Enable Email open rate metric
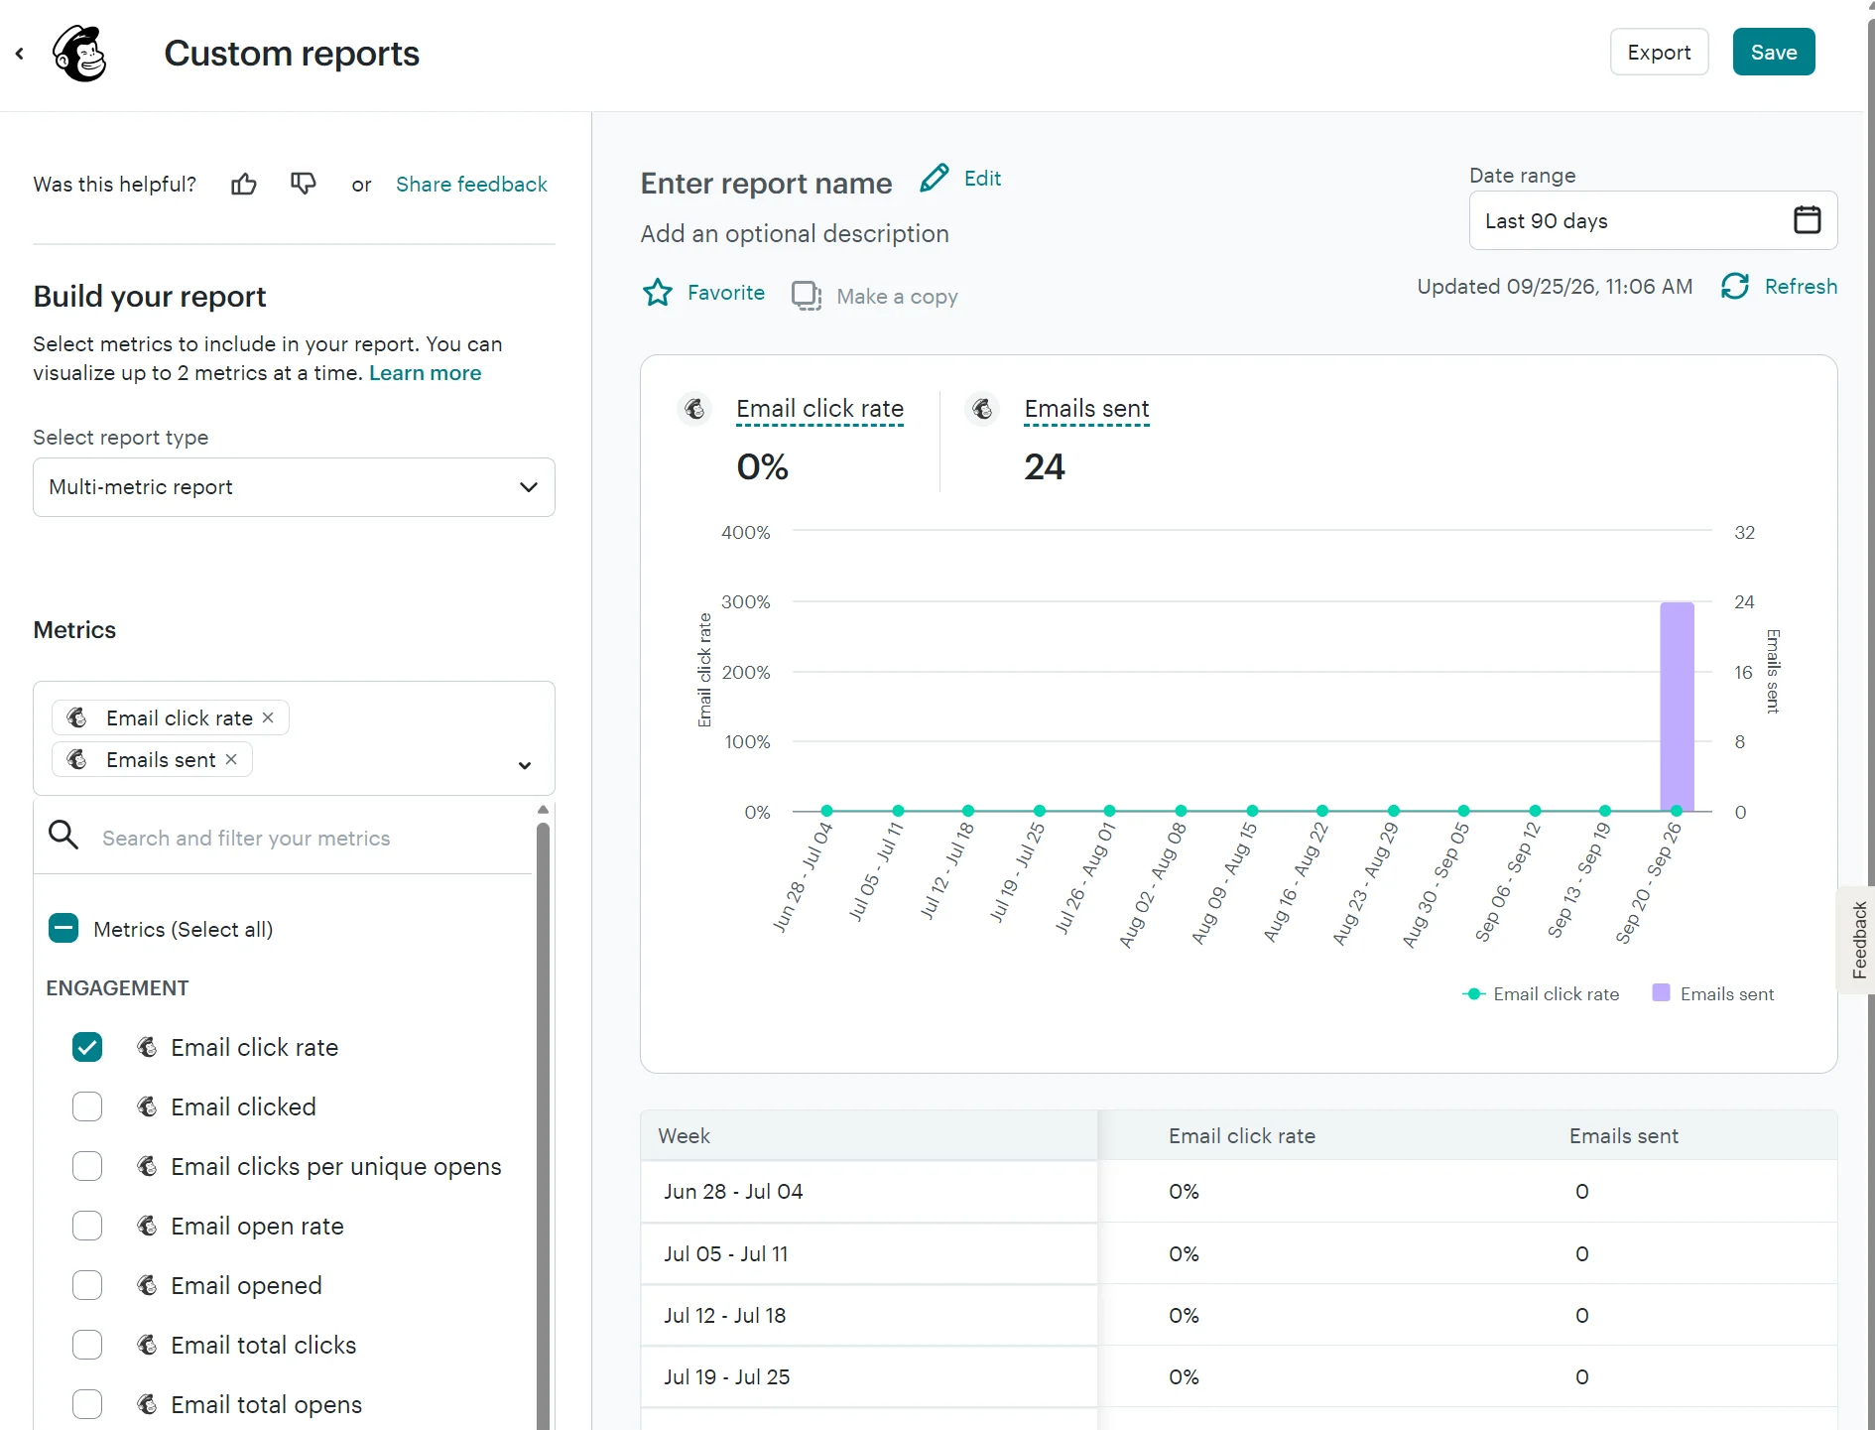 point(87,1226)
